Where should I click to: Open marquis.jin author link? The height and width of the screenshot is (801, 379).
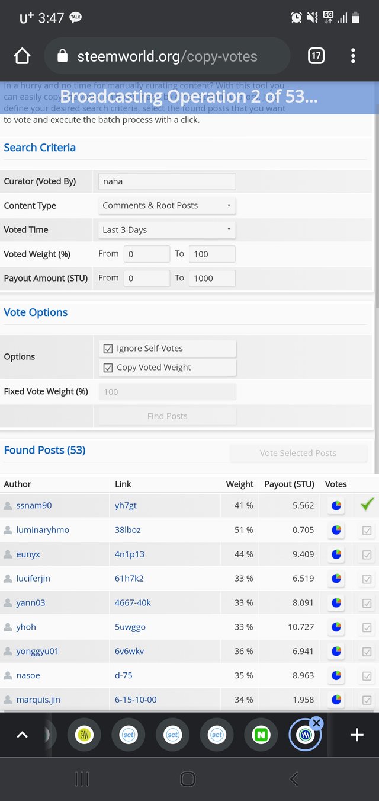tap(38, 700)
